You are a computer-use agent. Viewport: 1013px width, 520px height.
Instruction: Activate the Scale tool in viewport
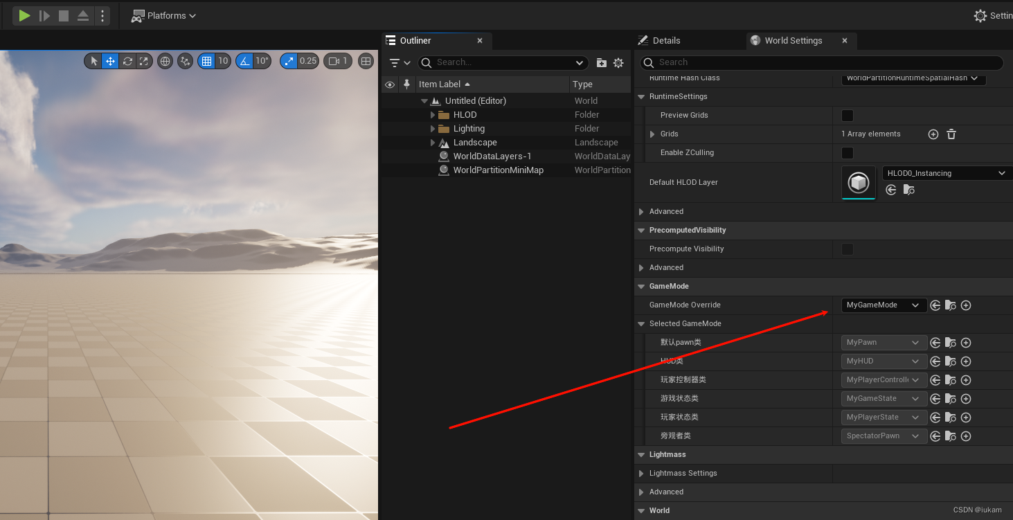[143, 61]
